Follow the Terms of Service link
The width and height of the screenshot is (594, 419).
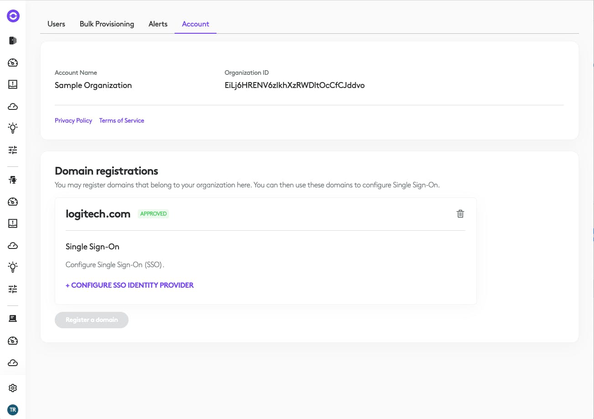coord(122,121)
